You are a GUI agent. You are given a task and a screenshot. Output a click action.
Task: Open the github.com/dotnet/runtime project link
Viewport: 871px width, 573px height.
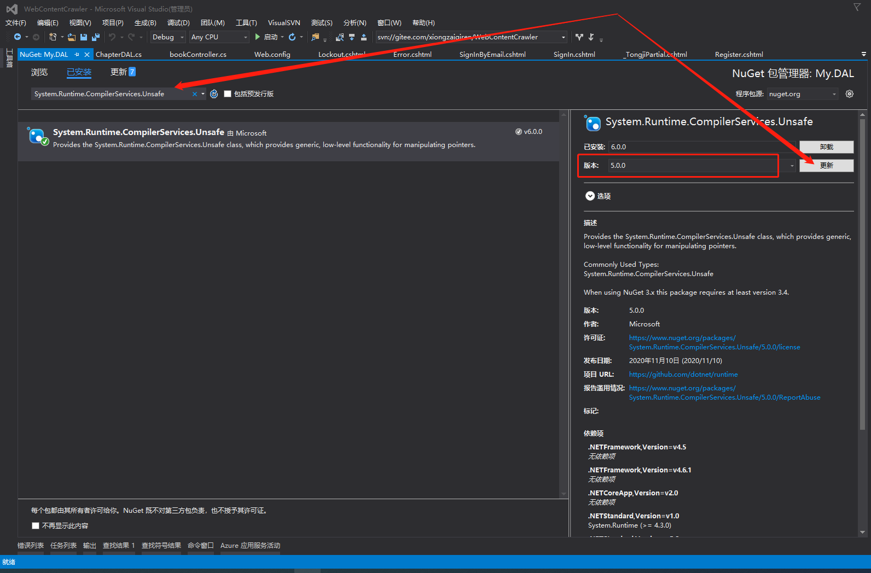[683, 375]
